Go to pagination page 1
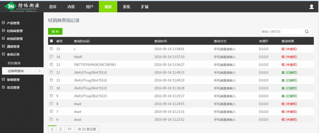Screen dimensions: 319x133 pyautogui.click(x=52, y=129)
